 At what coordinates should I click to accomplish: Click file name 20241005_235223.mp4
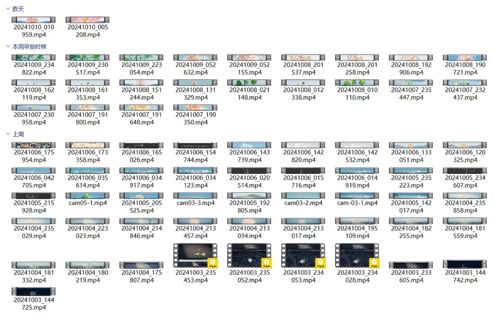point(411,182)
